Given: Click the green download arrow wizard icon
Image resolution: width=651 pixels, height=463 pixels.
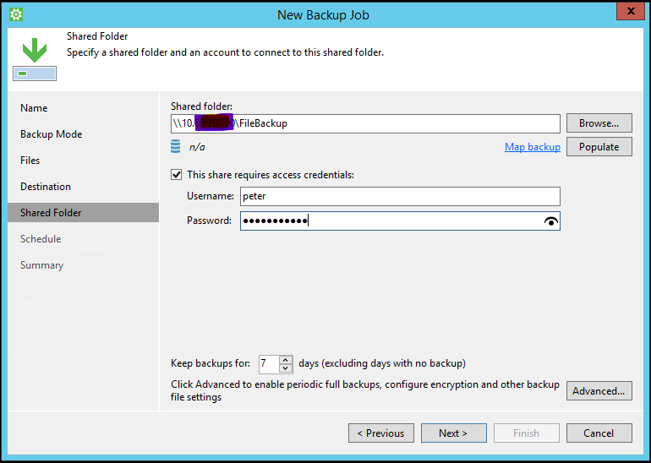Looking at the screenshot, I should pos(34,52).
